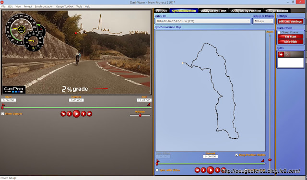
Task: Adjust the Volume slider handle
Action: [140, 115]
